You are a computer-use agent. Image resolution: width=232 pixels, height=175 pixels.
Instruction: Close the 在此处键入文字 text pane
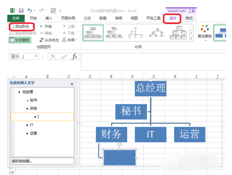coord(72,84)
